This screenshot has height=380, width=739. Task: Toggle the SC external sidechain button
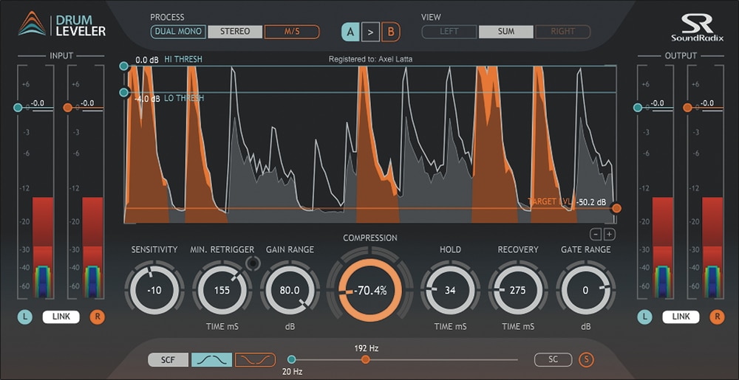554,360
